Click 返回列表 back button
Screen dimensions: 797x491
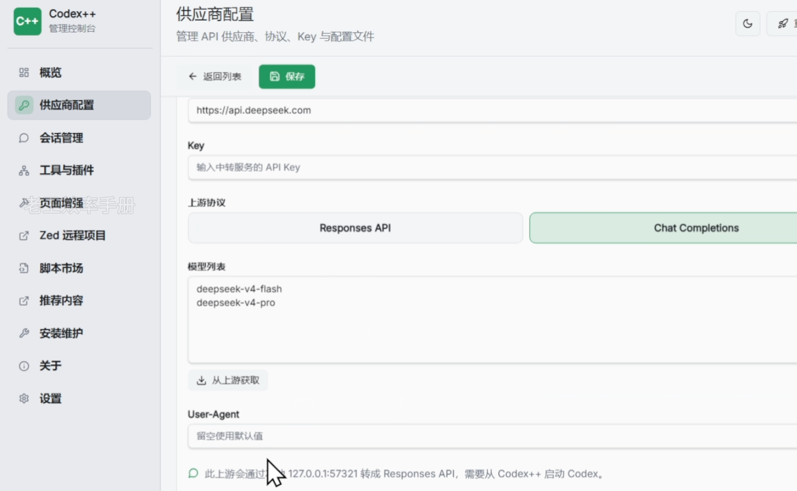(215, 77)
